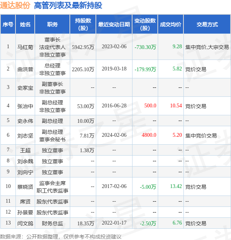Click the date 2016-06-28

(x=114, y=105)
